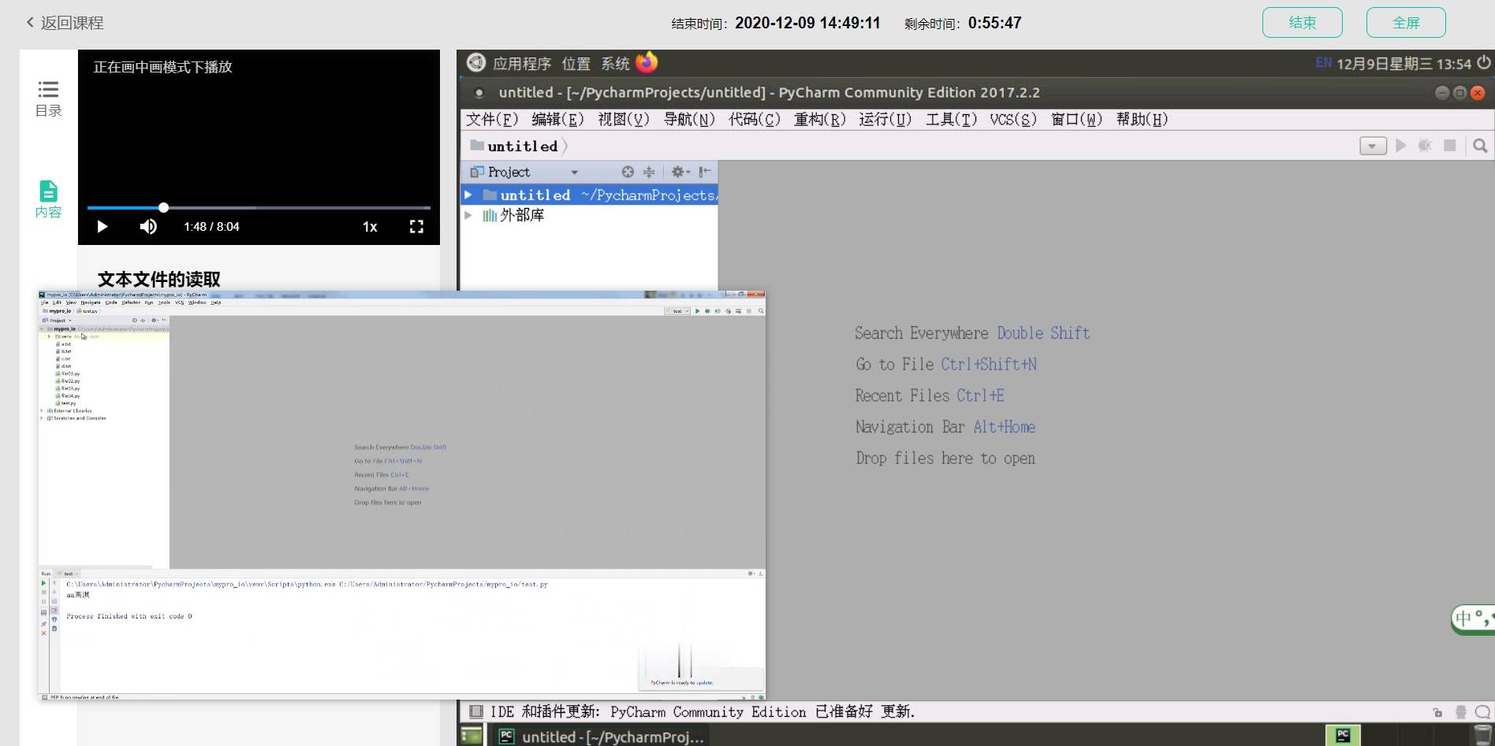Click Scroll from Source target icon
This screenshot has height=746, width=1495.
[628, 172]
